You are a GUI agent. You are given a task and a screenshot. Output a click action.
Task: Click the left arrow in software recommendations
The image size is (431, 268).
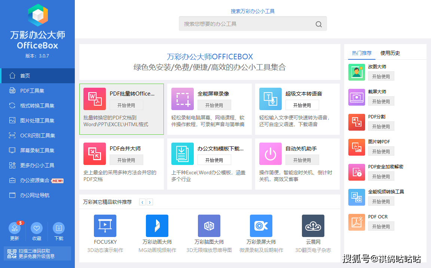143,202
